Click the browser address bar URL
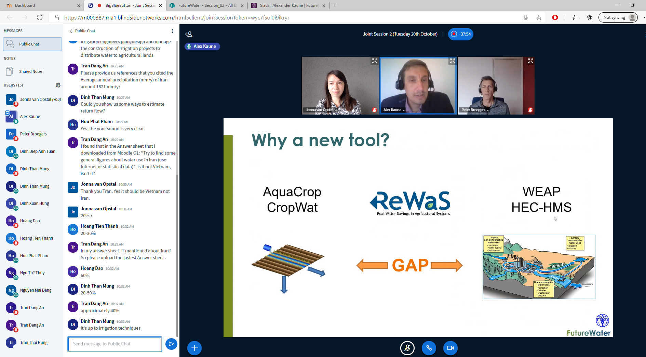 tap(177, 17)
